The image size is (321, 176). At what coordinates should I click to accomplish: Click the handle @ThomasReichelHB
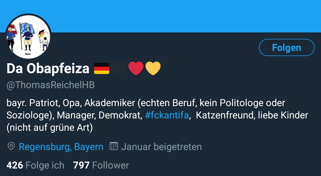51,85
